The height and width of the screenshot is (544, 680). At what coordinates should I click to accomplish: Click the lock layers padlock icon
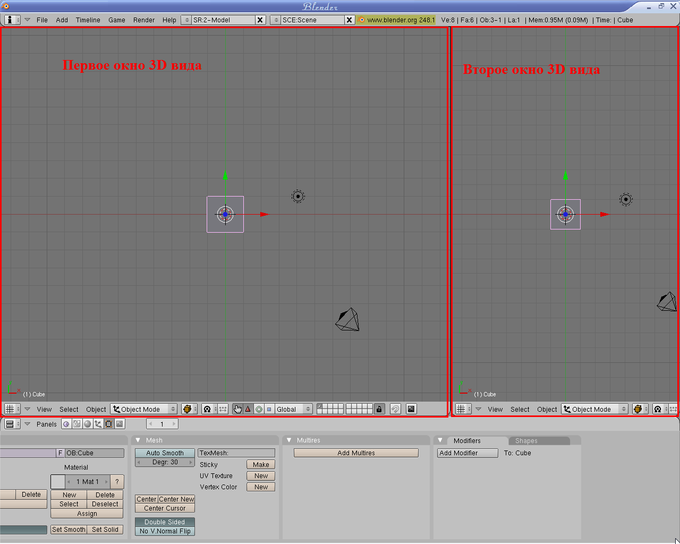[379, 409]
